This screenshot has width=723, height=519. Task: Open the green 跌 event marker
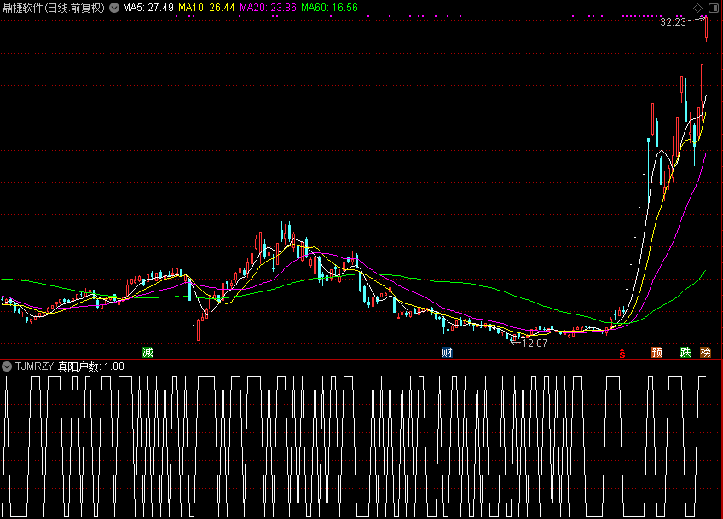coord(685,353)
